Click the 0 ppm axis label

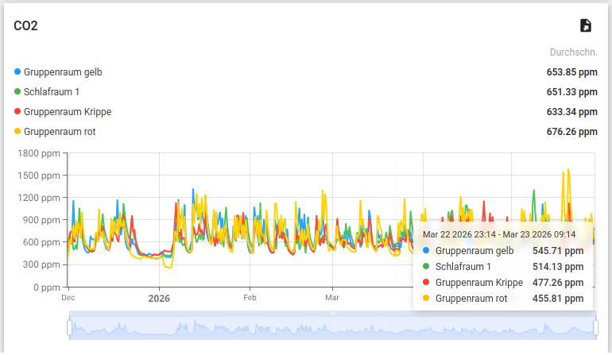pyautogui.click(x=47, y=287)
